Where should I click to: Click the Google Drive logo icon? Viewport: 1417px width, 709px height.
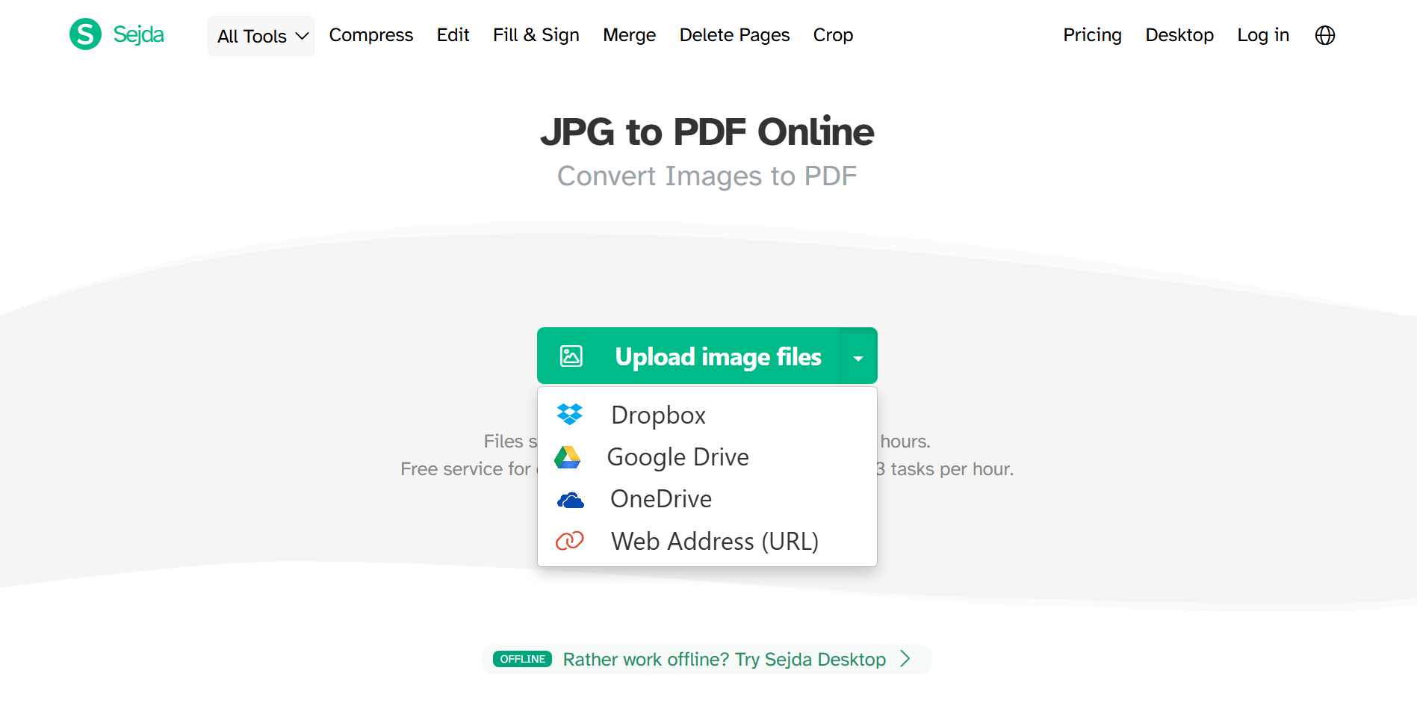click(568, 456)
